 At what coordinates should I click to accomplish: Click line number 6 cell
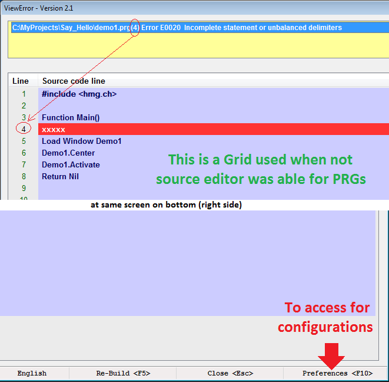24,153
